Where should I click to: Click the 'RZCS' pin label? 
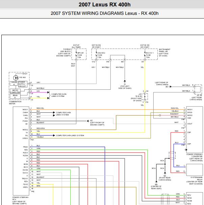click(25, 153)
